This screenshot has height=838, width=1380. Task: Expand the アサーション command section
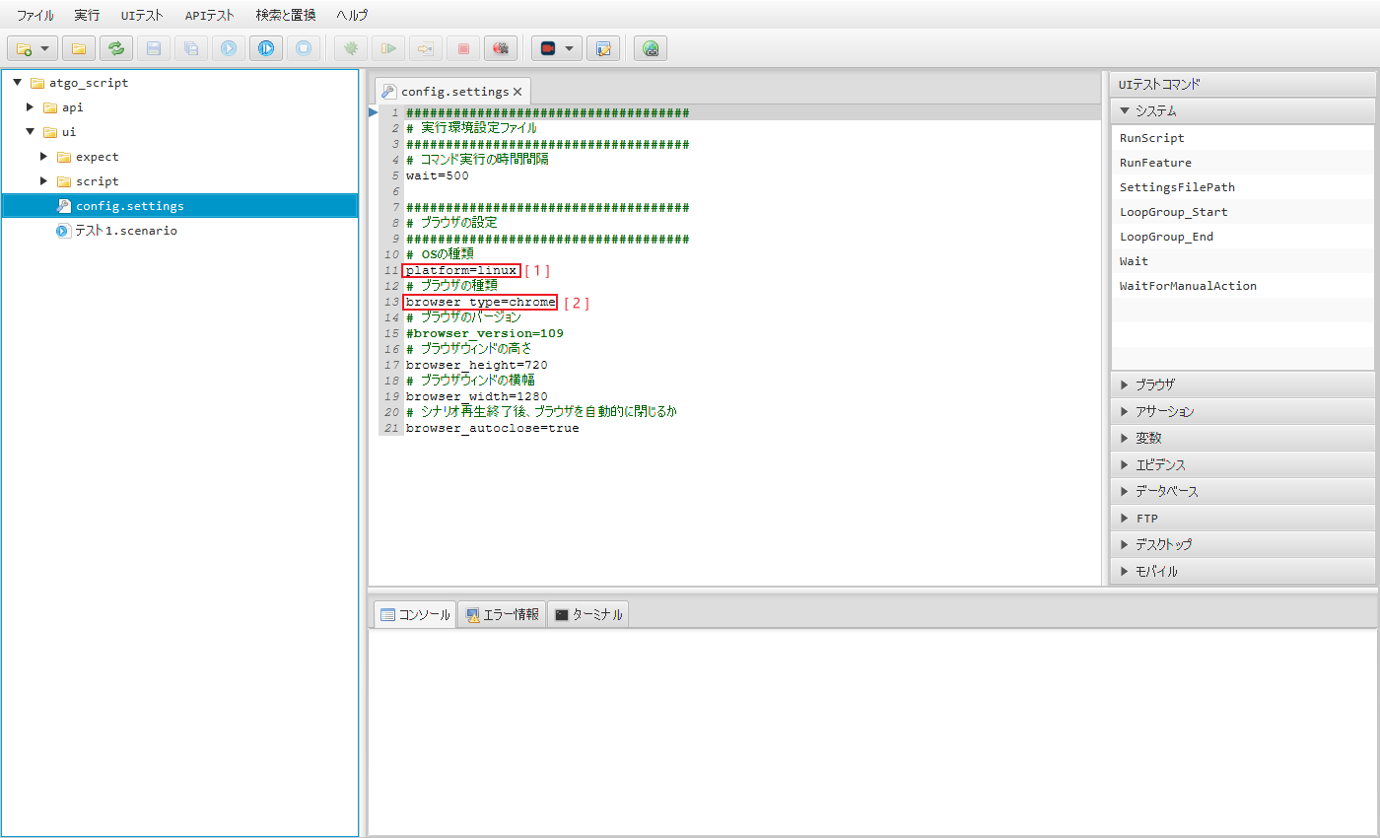(1242, 411)
